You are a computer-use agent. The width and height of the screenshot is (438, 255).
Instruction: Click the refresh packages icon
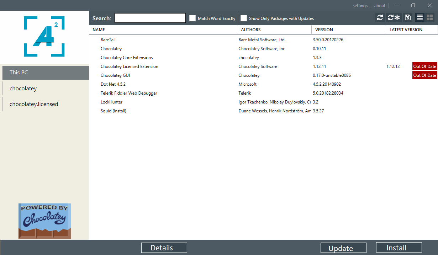click(x=380, y=17)
